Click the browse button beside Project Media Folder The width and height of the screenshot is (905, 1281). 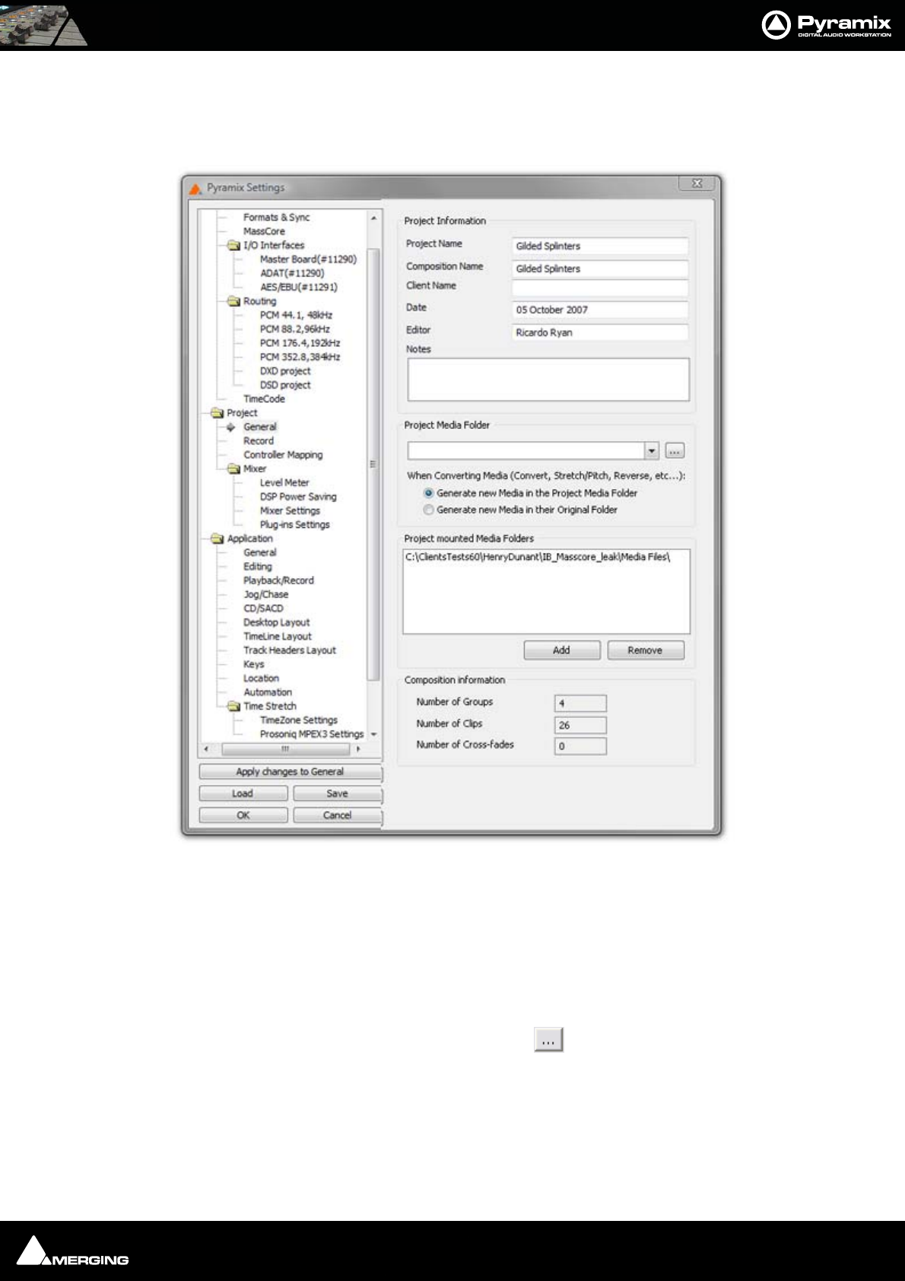[x=675, y=451]
